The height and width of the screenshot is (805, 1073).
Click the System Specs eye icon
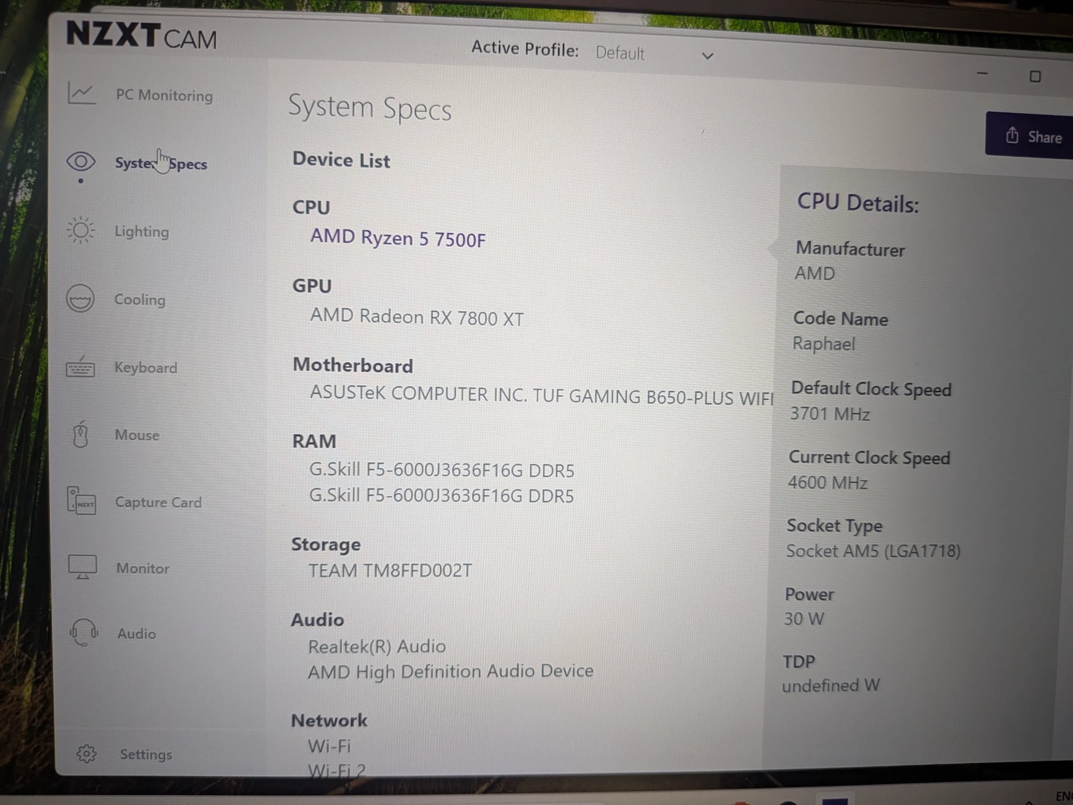pyautogui.click(x=81, y=161)
